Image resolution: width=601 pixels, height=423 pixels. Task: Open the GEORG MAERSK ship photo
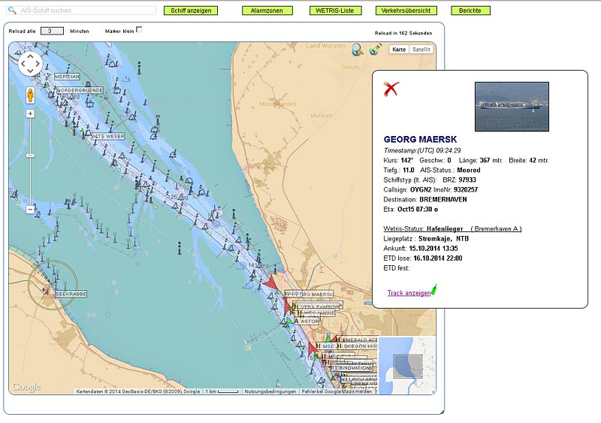512,107
